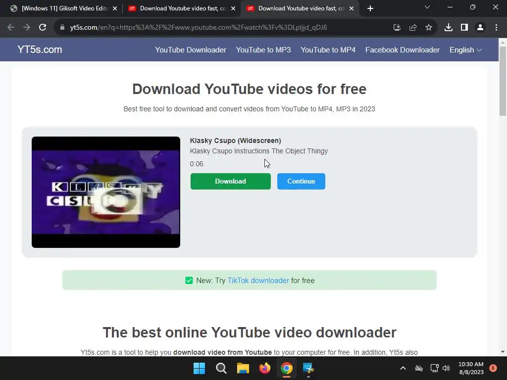Open the network display tray icon
The height and width of the screenshot is (380, 507).
[x=434, y=368]
